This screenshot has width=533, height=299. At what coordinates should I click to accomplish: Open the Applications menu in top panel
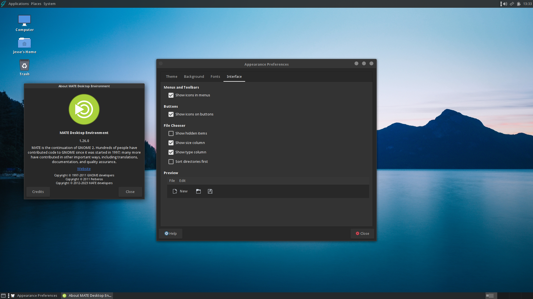[19, 4]
